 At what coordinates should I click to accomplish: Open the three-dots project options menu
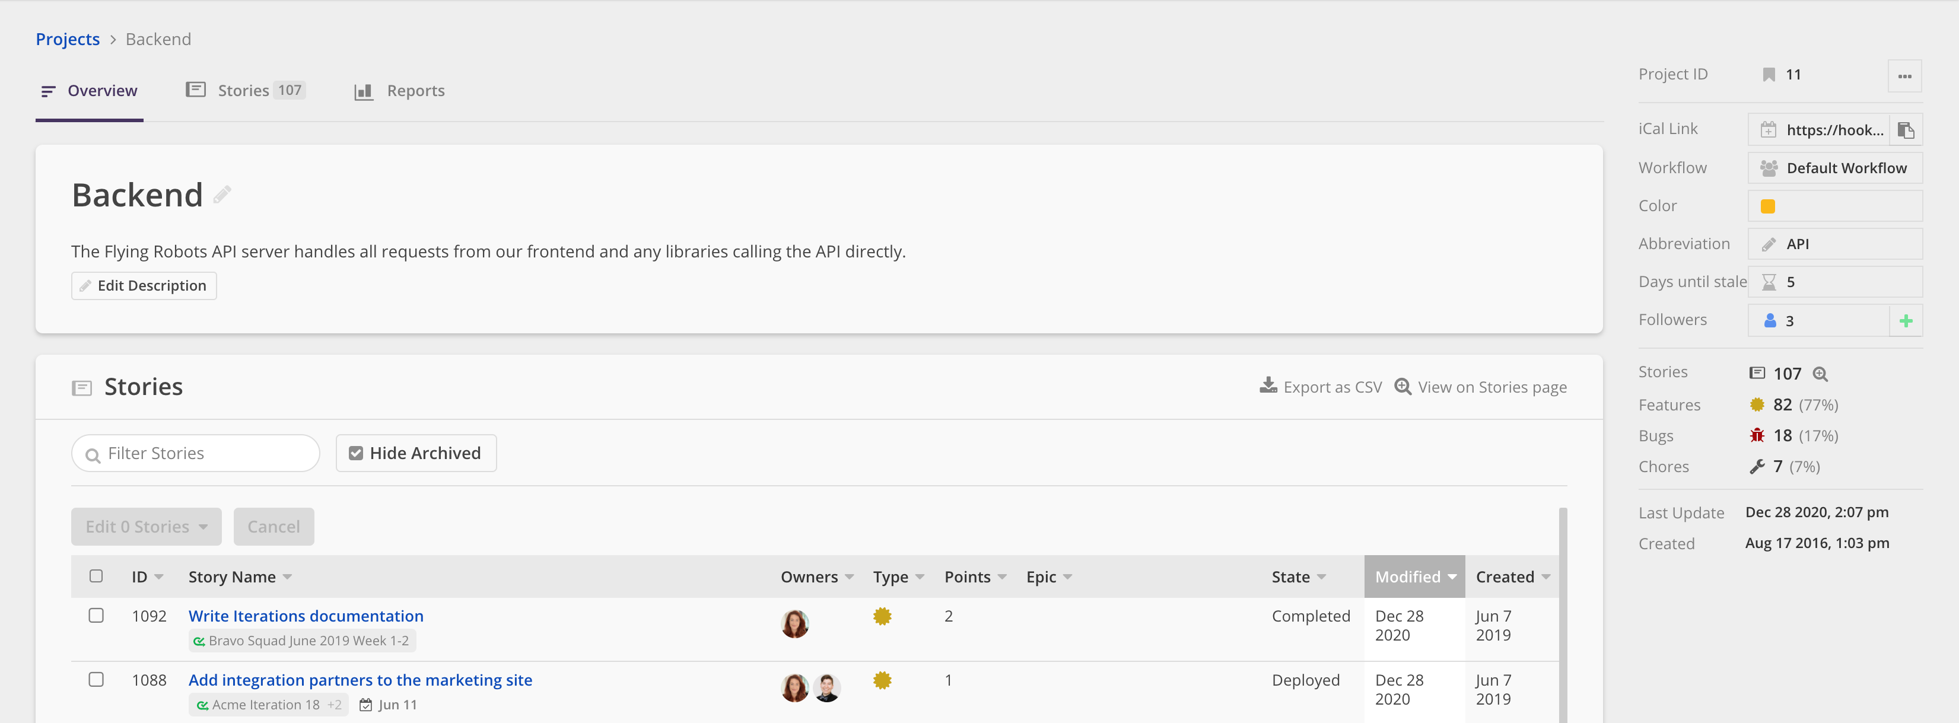pos(1904,75)
